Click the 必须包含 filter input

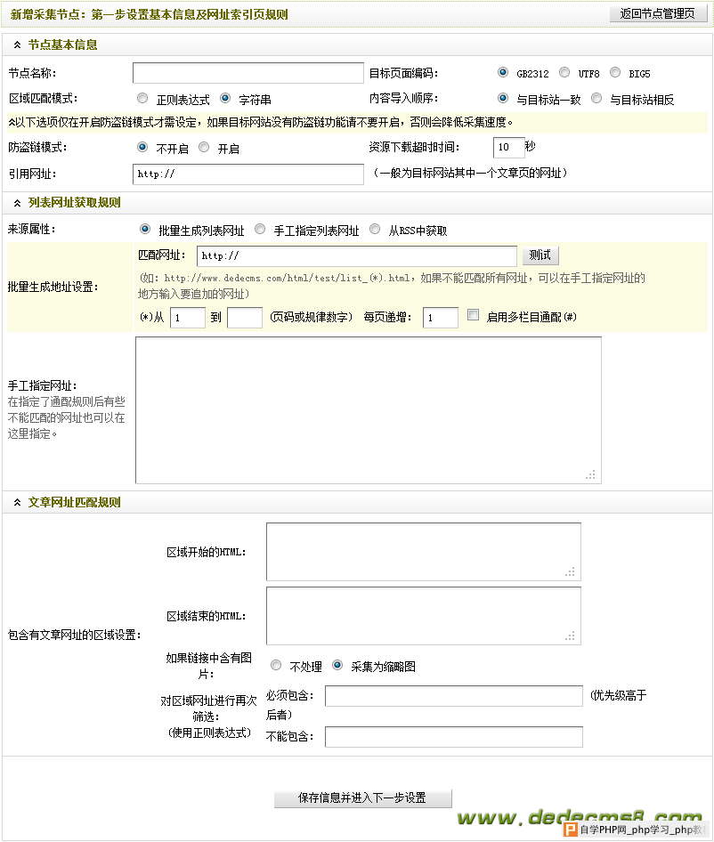453,696
